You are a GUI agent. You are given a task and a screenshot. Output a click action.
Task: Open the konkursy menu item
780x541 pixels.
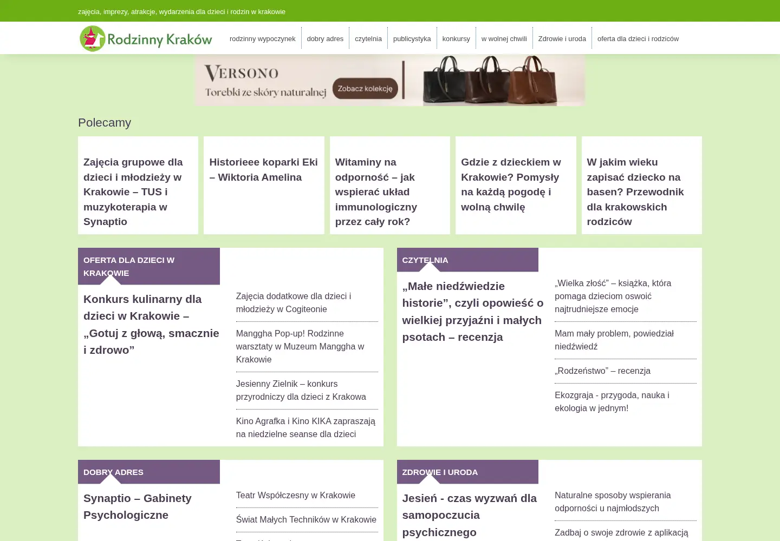pos(456,38)
